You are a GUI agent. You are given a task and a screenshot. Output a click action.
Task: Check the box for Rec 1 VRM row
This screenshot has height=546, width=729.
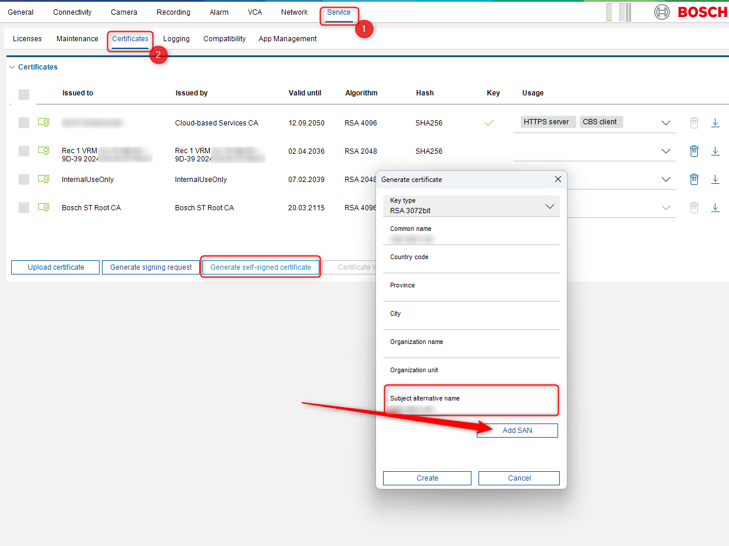[24, 151]
